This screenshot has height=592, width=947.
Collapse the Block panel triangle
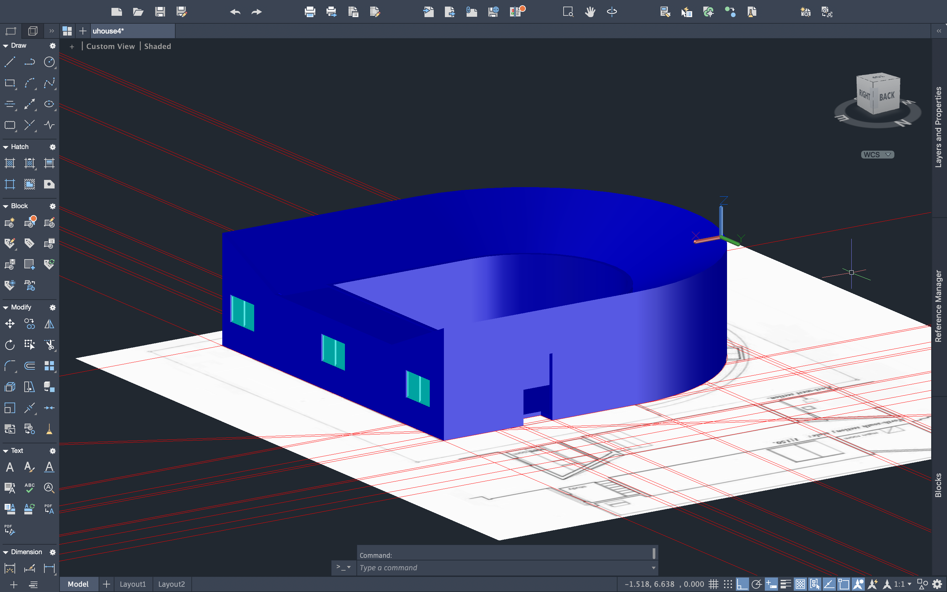6,206
